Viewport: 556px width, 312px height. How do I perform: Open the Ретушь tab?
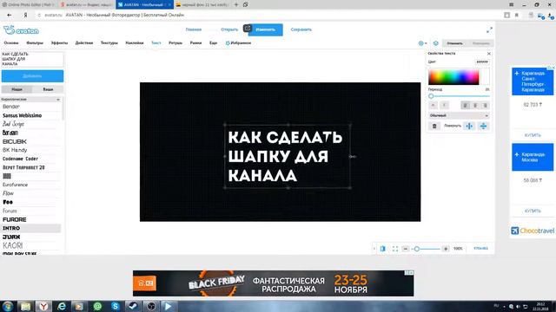pos(175,42)
